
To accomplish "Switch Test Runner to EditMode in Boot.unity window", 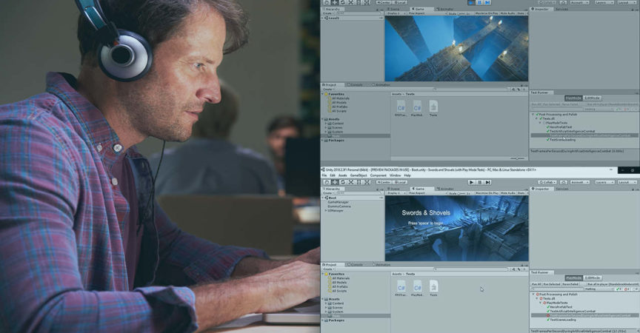I will 593,278.
